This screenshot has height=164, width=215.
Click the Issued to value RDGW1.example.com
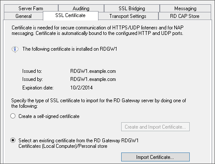93,71
